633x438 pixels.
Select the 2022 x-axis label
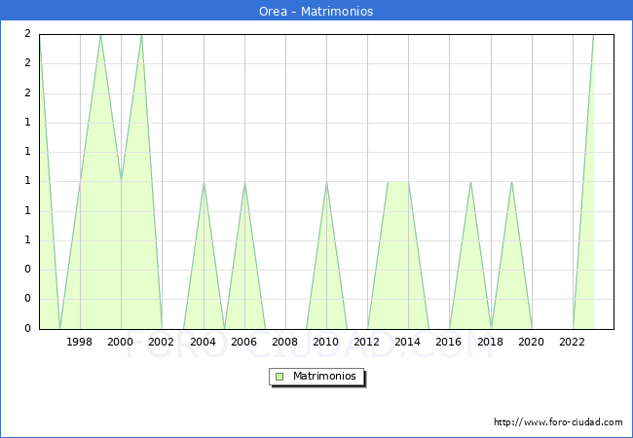click(572, 342)
